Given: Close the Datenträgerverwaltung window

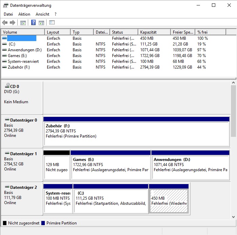Looking at the screenshot, I should [229, 5].
